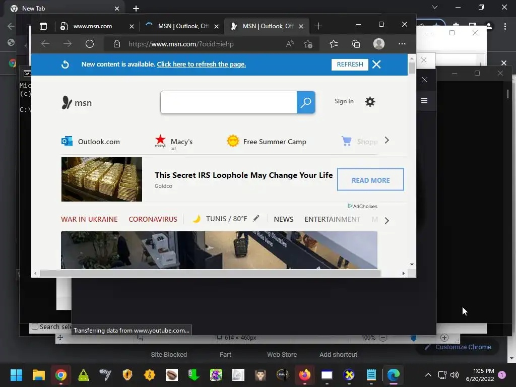Close the www.msn.com tab
The width and height of the screenshot is (516, 387).
pos(132,26)
